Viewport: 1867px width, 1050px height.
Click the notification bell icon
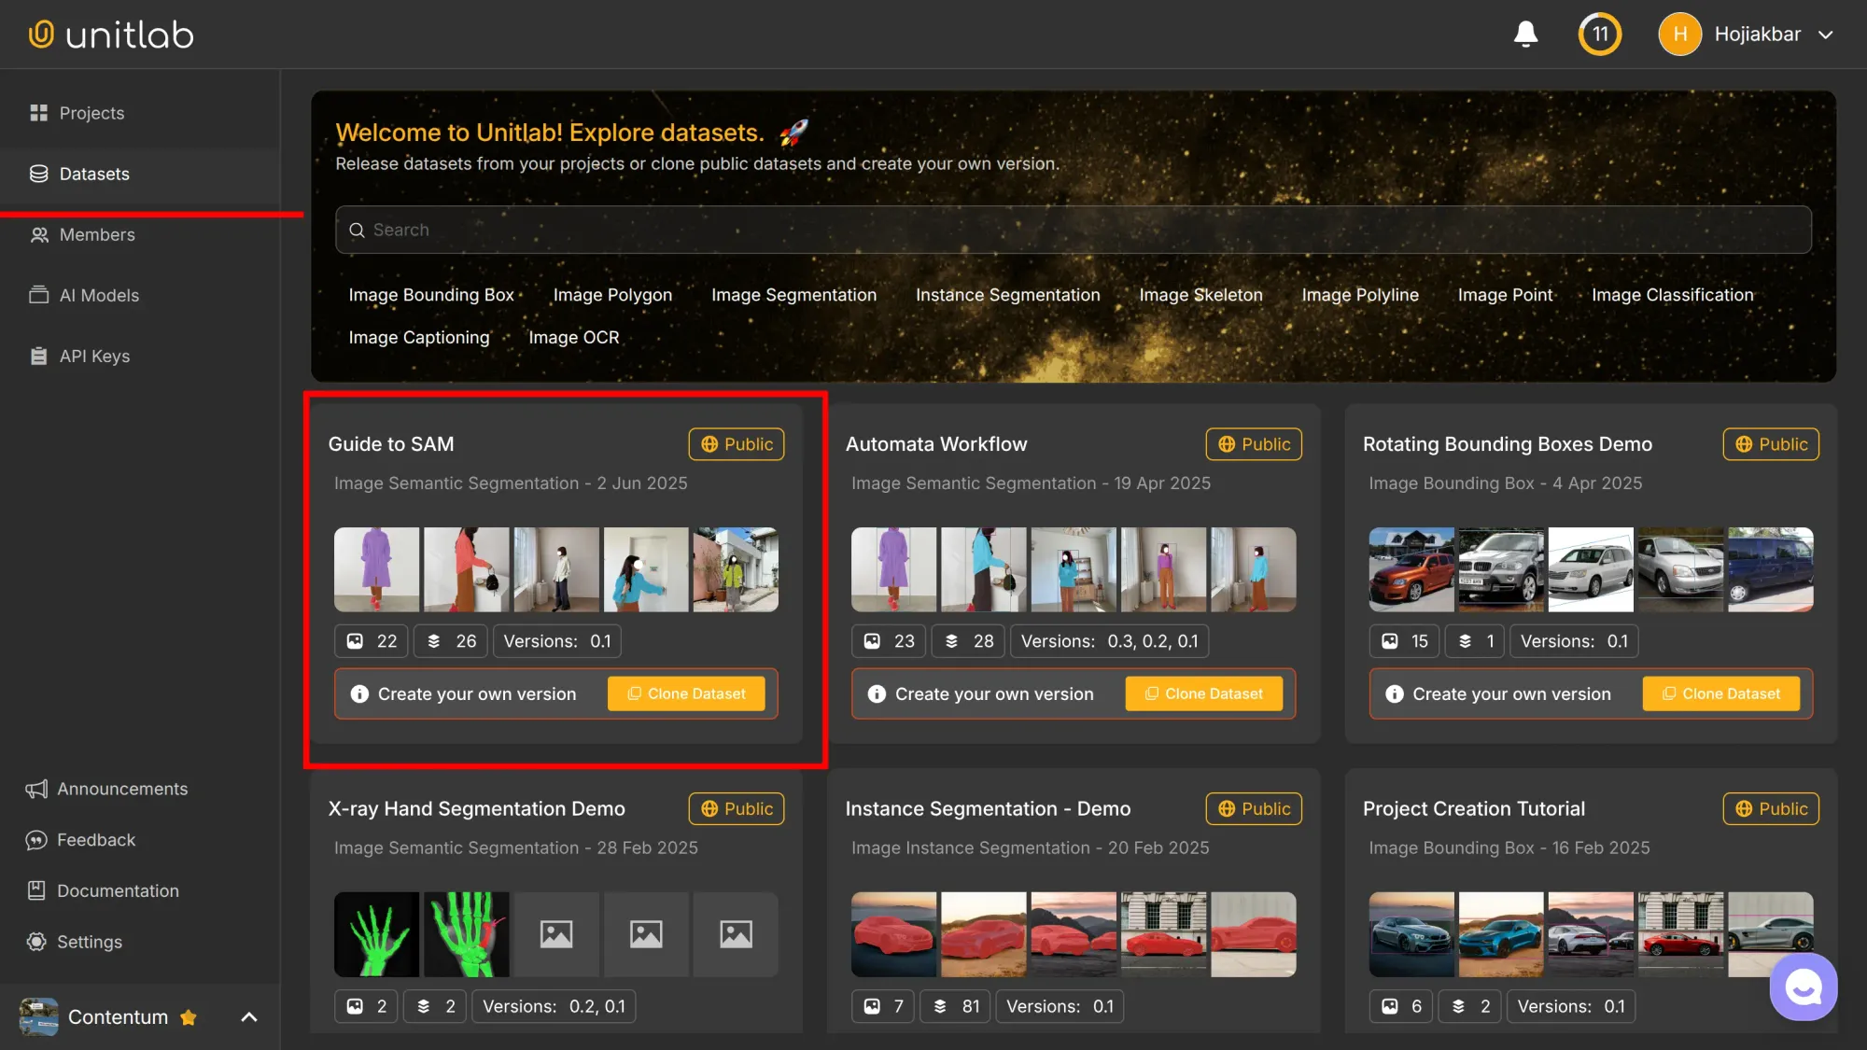[x=1525, y=35]
